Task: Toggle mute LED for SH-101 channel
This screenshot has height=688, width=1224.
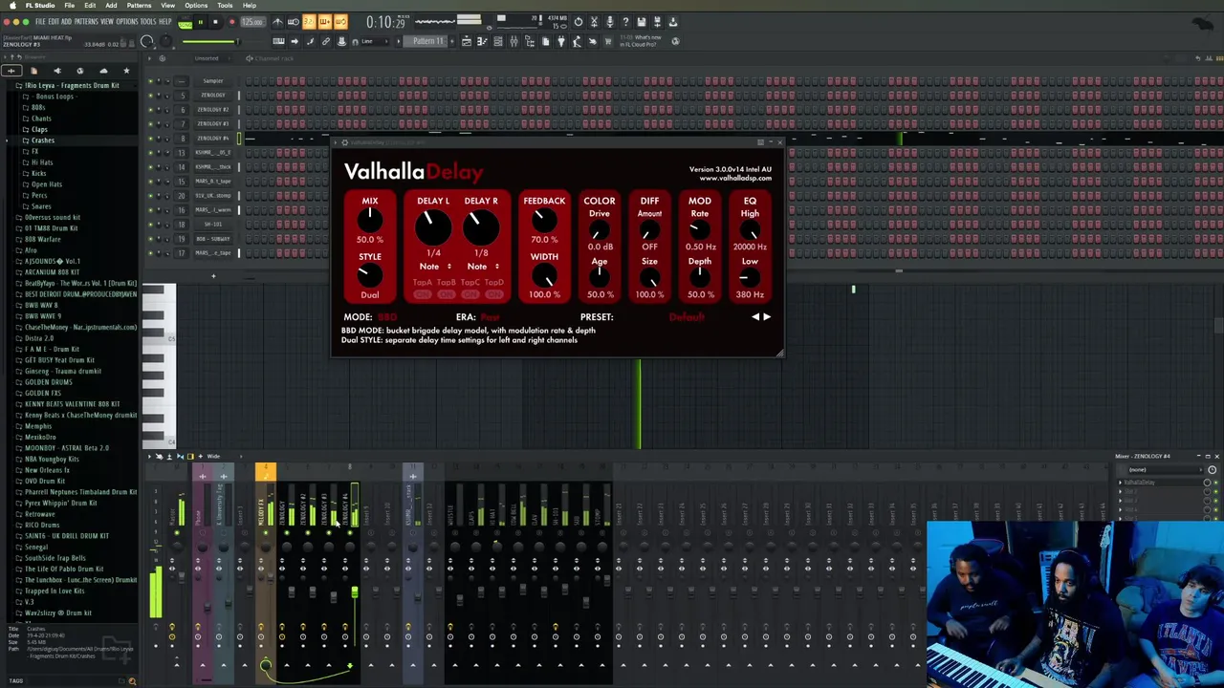Action: pos(150,225)
